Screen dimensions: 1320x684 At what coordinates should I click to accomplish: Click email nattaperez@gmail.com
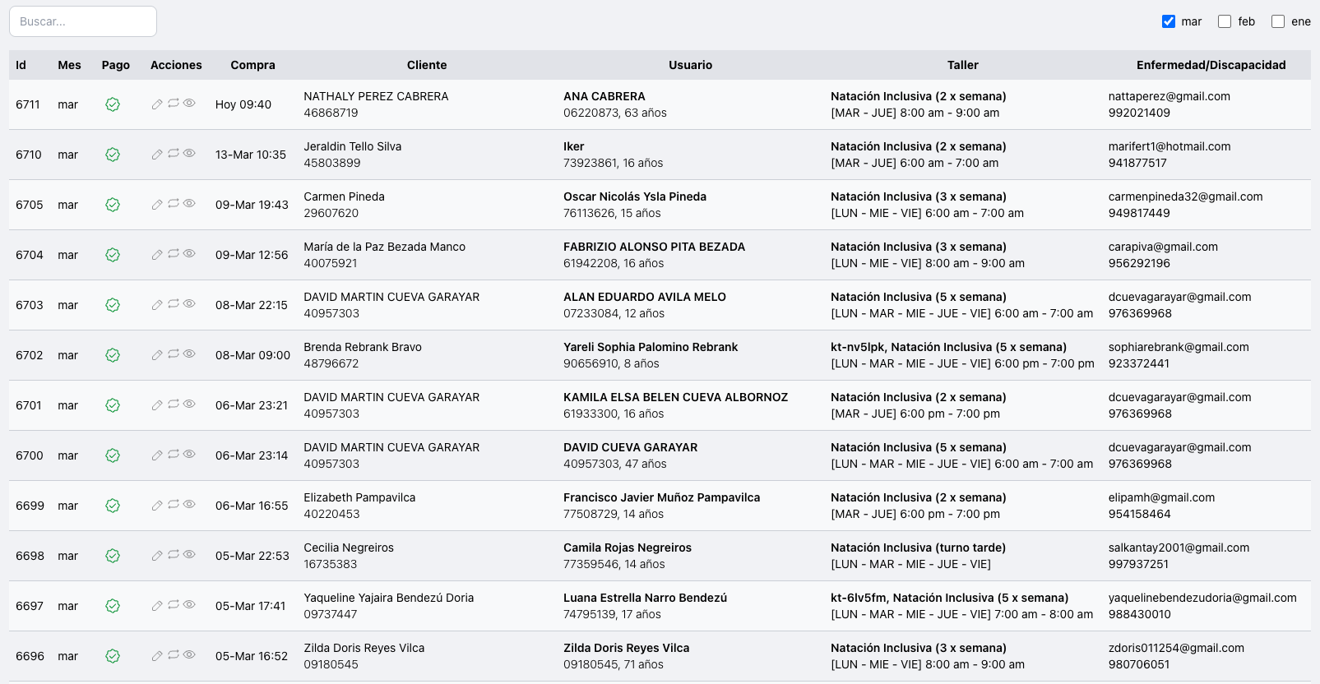point(1169,96)
